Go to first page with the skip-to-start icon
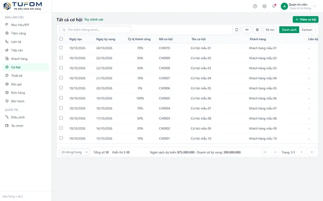This screenshot has height=201, width=323. point(264,152)
